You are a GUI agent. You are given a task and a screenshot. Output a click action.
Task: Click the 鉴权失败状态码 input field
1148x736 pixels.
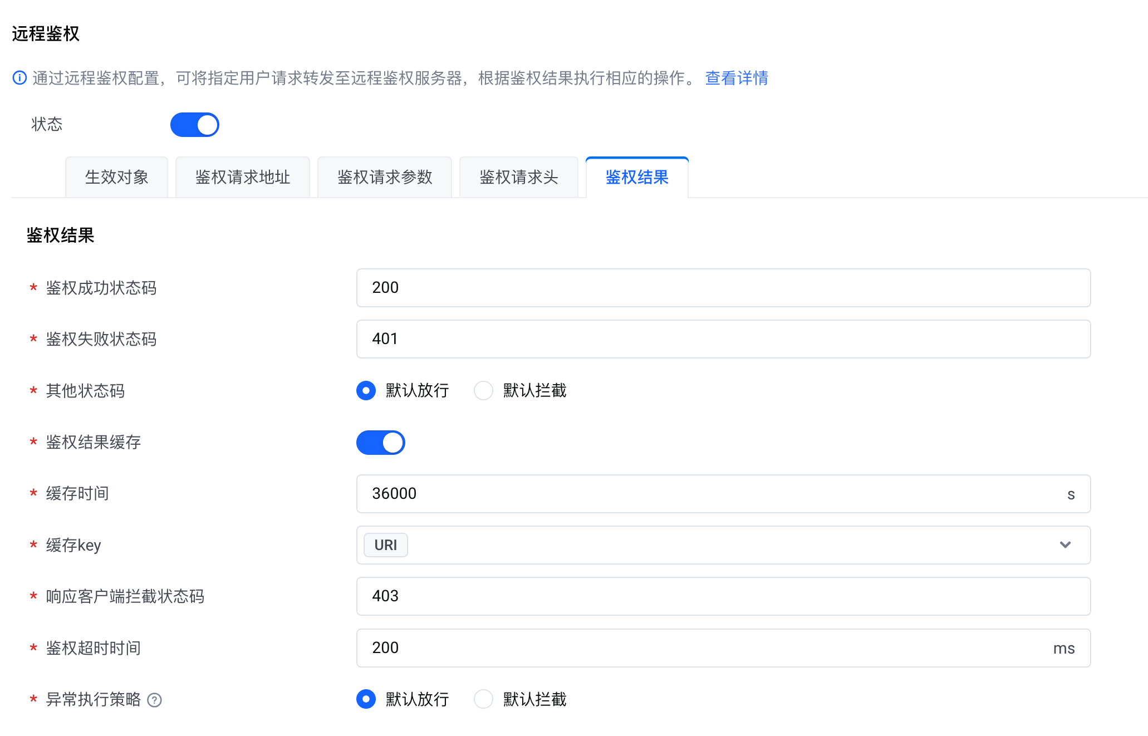pyautogui.click(x=723, y=339)
